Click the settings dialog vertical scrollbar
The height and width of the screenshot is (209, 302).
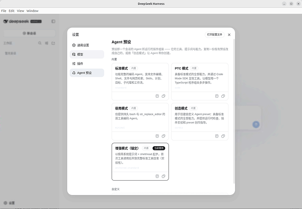[x=234, y=111]
